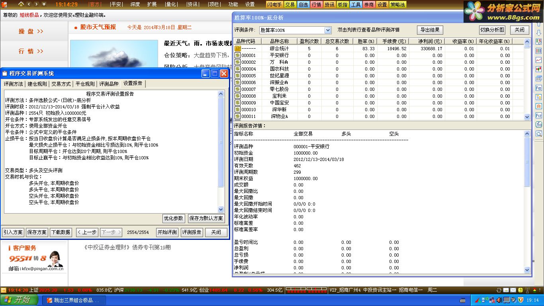Click 下载数据 button

click(61, 232)
